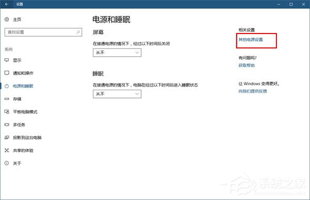The height and width of the screenshot is (200, 310).
Task: Click the 平板电脑模式 tablet icon
Action: (7, 112)
